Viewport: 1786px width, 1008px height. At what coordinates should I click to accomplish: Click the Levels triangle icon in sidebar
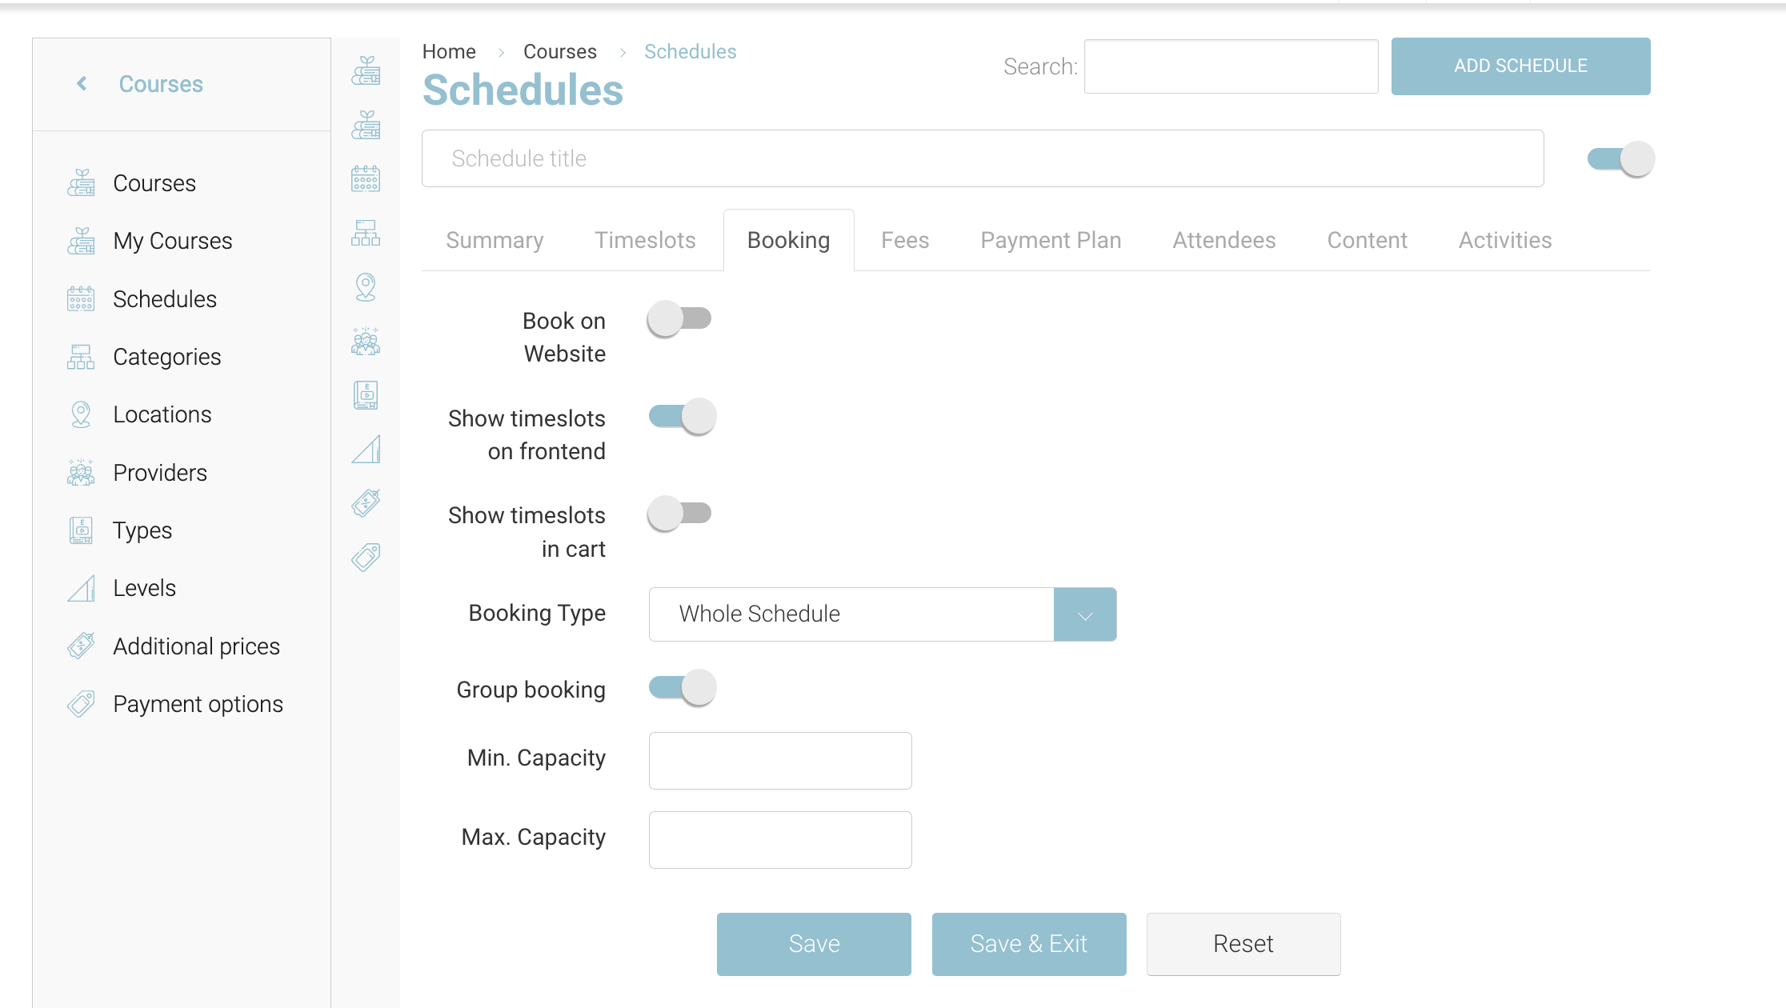point(81,588)
